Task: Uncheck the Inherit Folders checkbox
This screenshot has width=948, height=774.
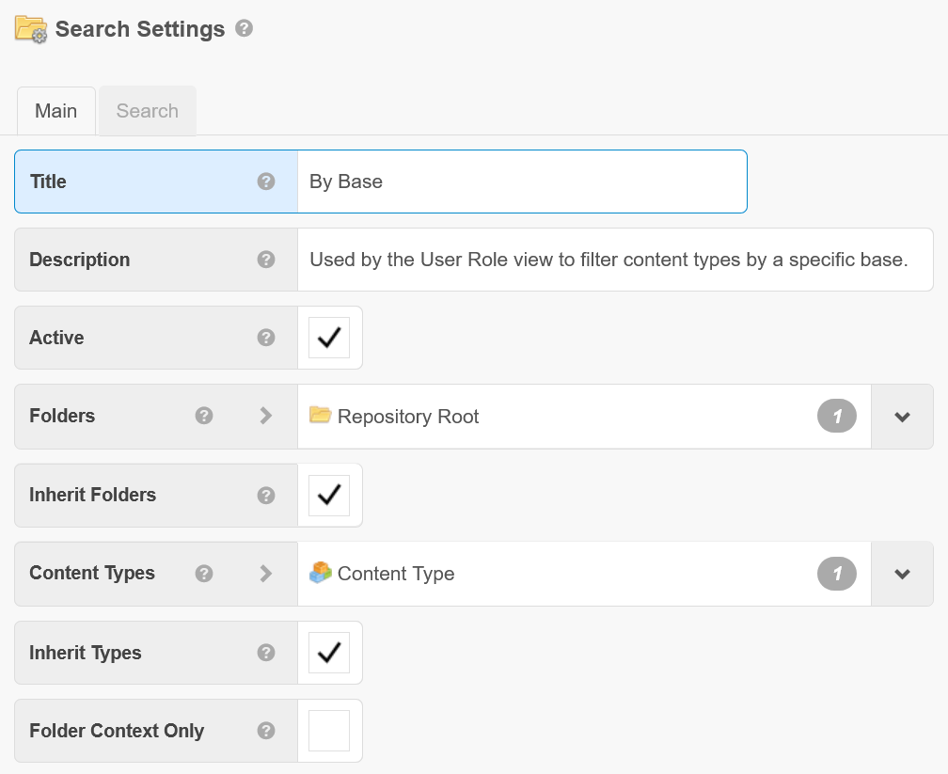Action: tap(329, 496)
